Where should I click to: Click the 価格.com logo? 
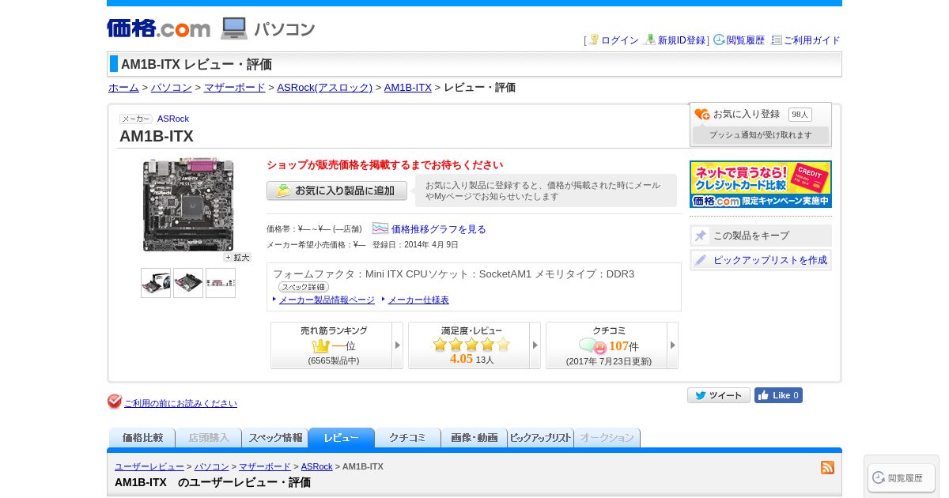tap(158, 28)
